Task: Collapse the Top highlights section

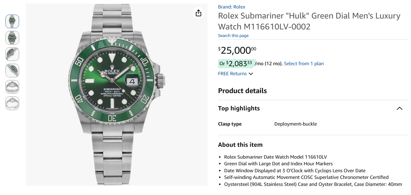Action: [399, 108]
